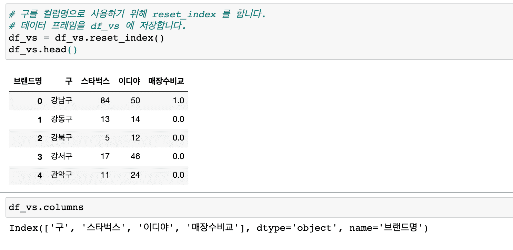Click the 강북구 cell

[62, 138]
